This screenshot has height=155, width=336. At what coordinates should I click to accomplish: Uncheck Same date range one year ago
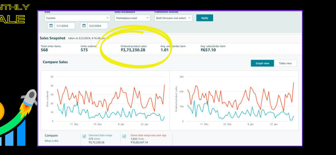click(124, 136)
